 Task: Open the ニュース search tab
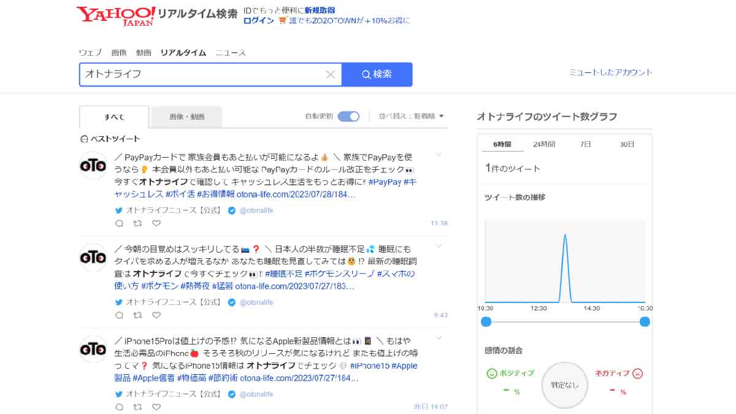231,53
